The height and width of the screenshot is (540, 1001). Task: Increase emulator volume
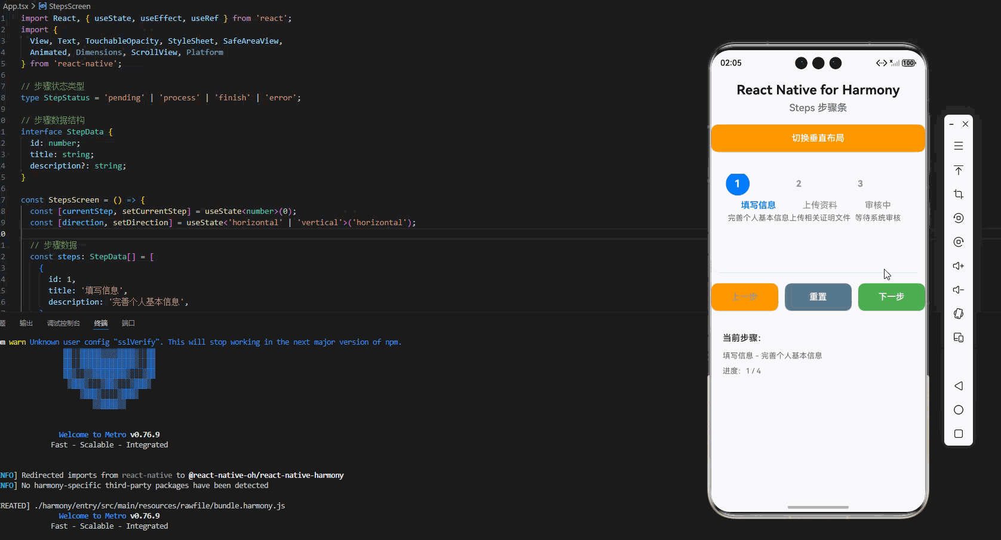tap(959, 266)
